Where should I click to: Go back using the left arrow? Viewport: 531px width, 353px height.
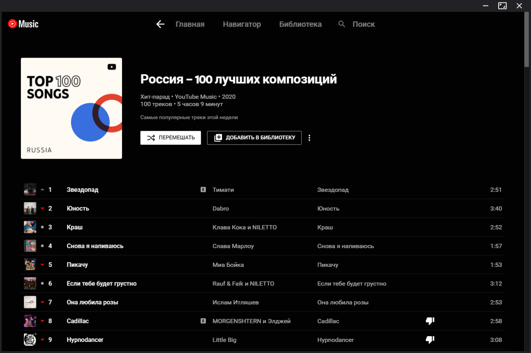tap(160, 24)
